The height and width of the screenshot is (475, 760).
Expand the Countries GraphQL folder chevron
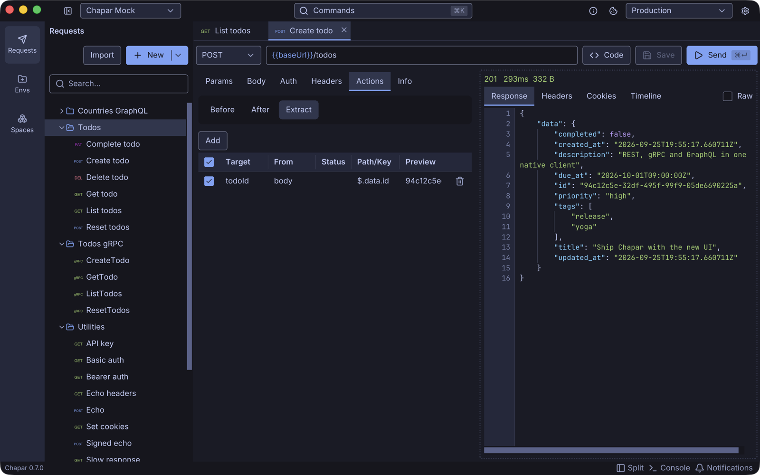tap(61, 111)
